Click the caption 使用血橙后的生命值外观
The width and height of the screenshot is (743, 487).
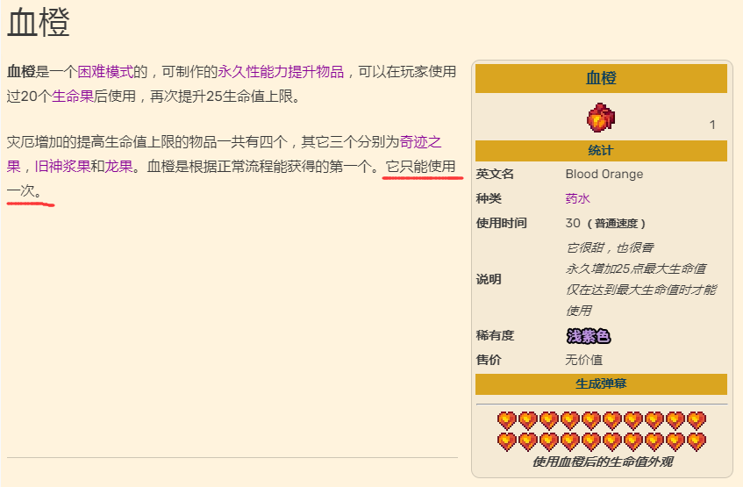tap(602, 462)
